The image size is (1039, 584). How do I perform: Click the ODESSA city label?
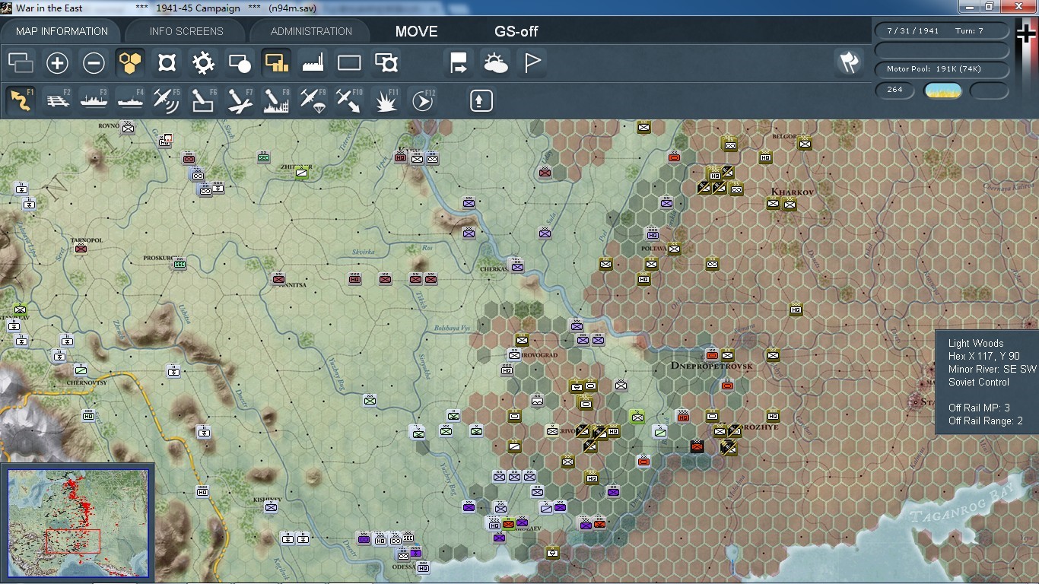tap(404, 567)
